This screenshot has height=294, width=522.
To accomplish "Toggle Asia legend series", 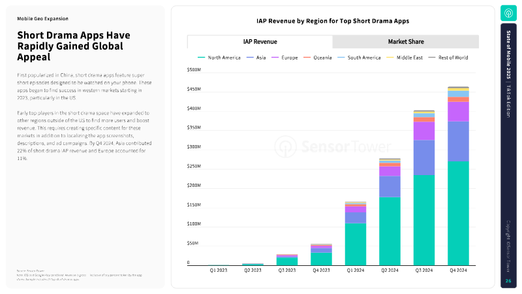I will tap(257, 57).
